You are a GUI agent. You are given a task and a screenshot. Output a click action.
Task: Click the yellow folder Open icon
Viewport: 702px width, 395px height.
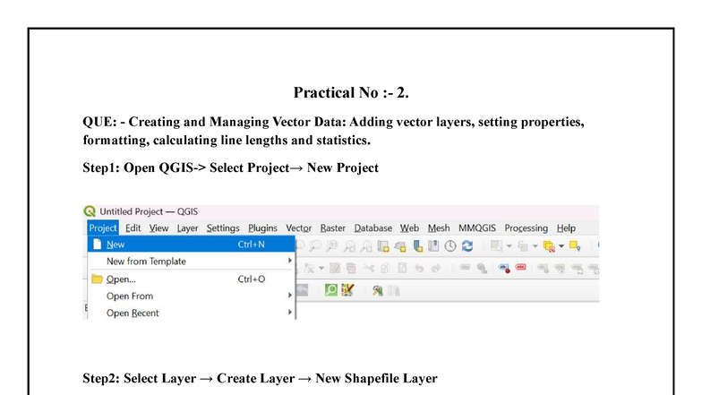(x=97, y=279)
